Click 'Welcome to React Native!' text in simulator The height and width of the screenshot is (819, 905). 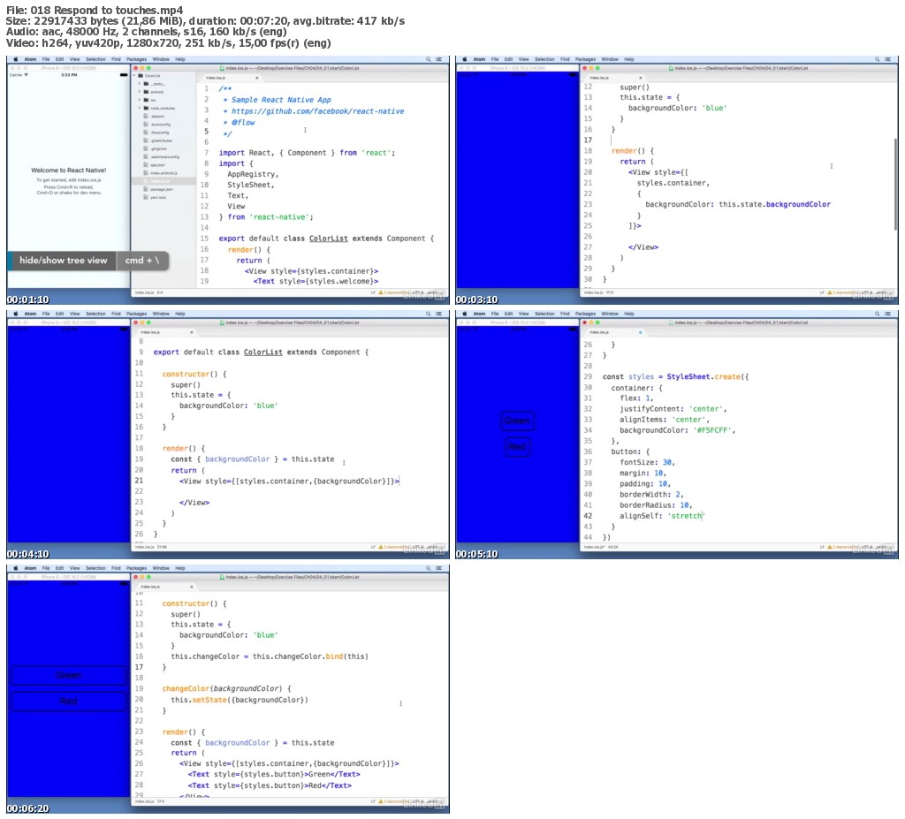click(x=69, y=171)
